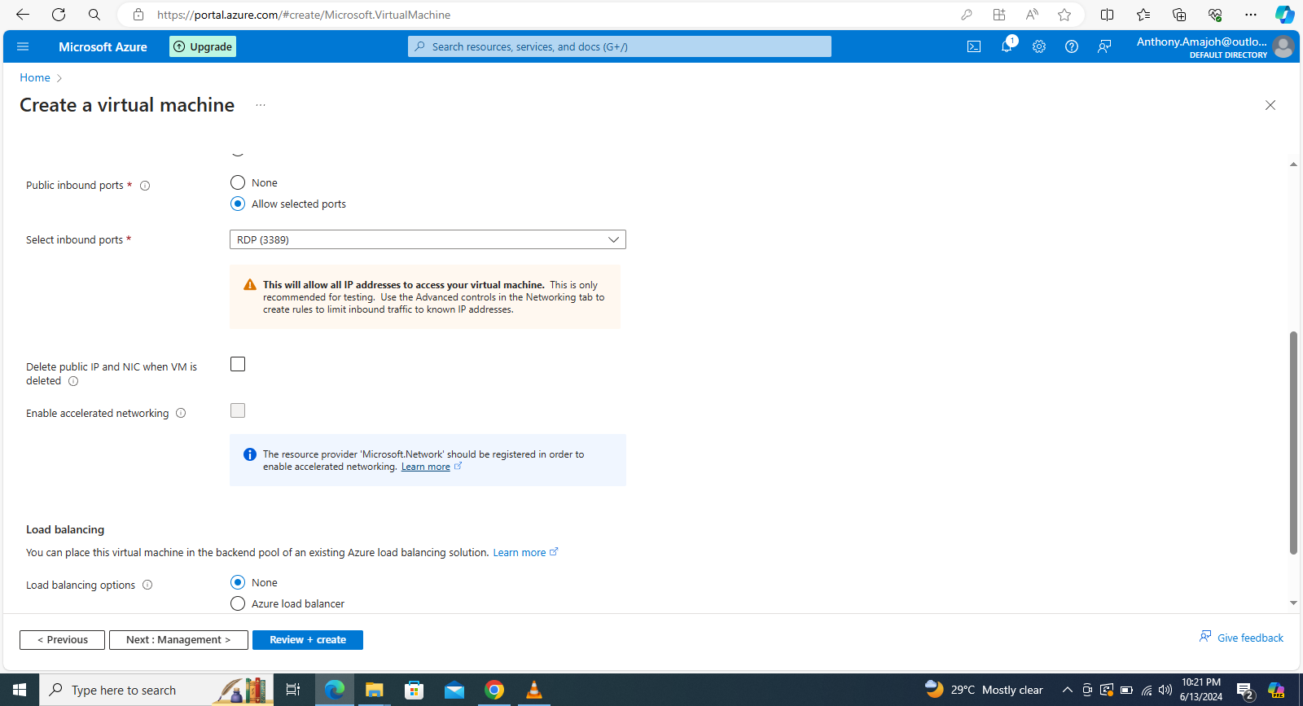Open the Azure header feedback icon

(1104, 46)
